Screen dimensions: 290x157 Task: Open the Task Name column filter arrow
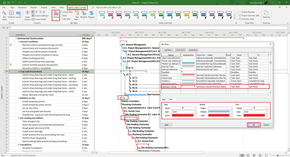pos(80,35)
